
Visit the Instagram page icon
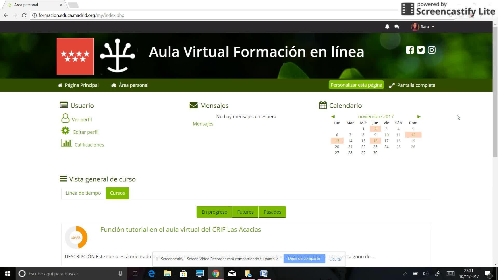(432, 50)
